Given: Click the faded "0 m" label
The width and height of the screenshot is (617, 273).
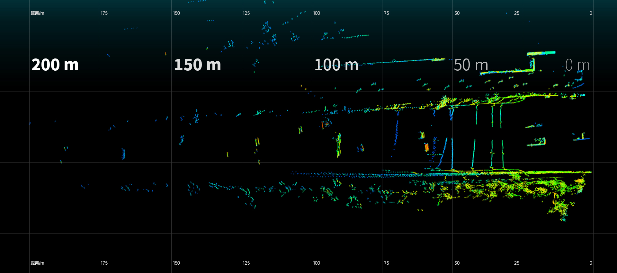Looking at the screenshot, I should pos(577,65).
